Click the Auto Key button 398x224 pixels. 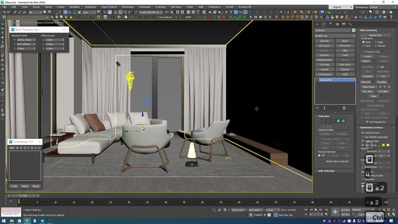tap(345, 210)
